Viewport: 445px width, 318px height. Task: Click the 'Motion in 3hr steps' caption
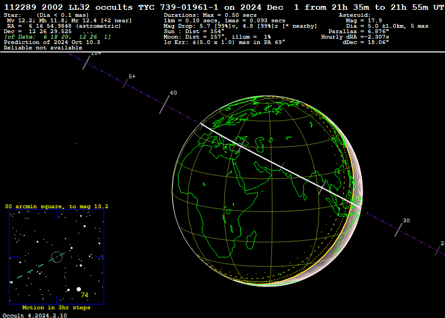coord(56,308)
